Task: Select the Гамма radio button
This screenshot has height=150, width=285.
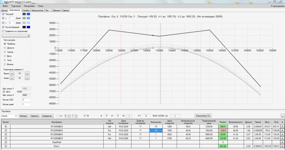Action: (5, 52)
